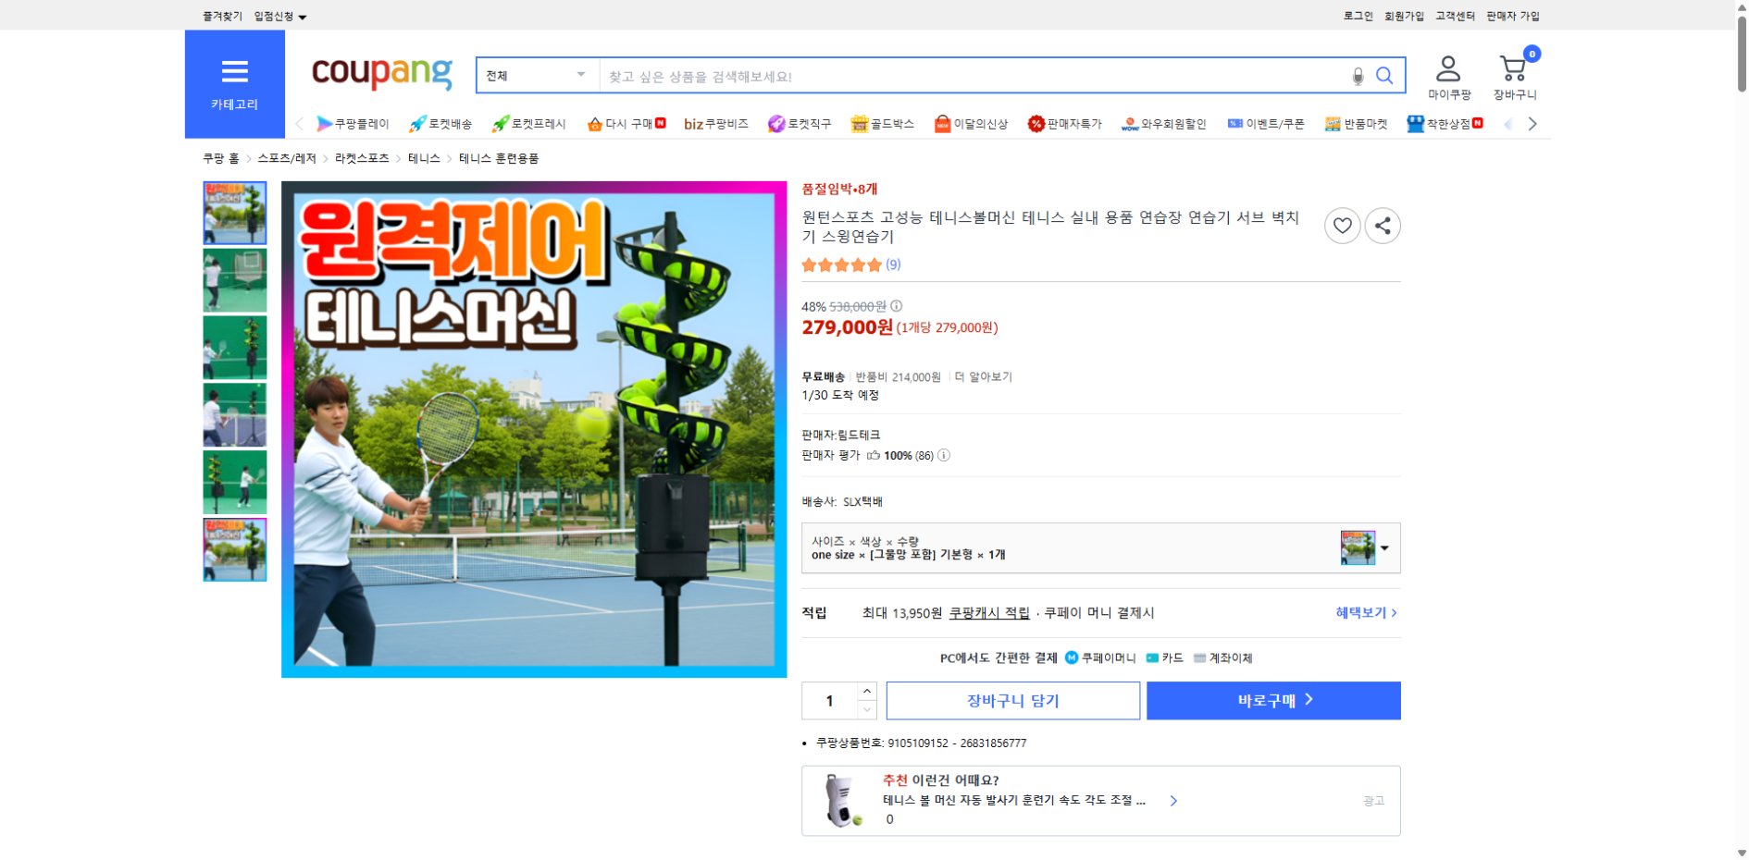Select the 쿠팡플레이 icon
Image resolution: width=1749 pixels, height=860 pixels.
(324, 123)
